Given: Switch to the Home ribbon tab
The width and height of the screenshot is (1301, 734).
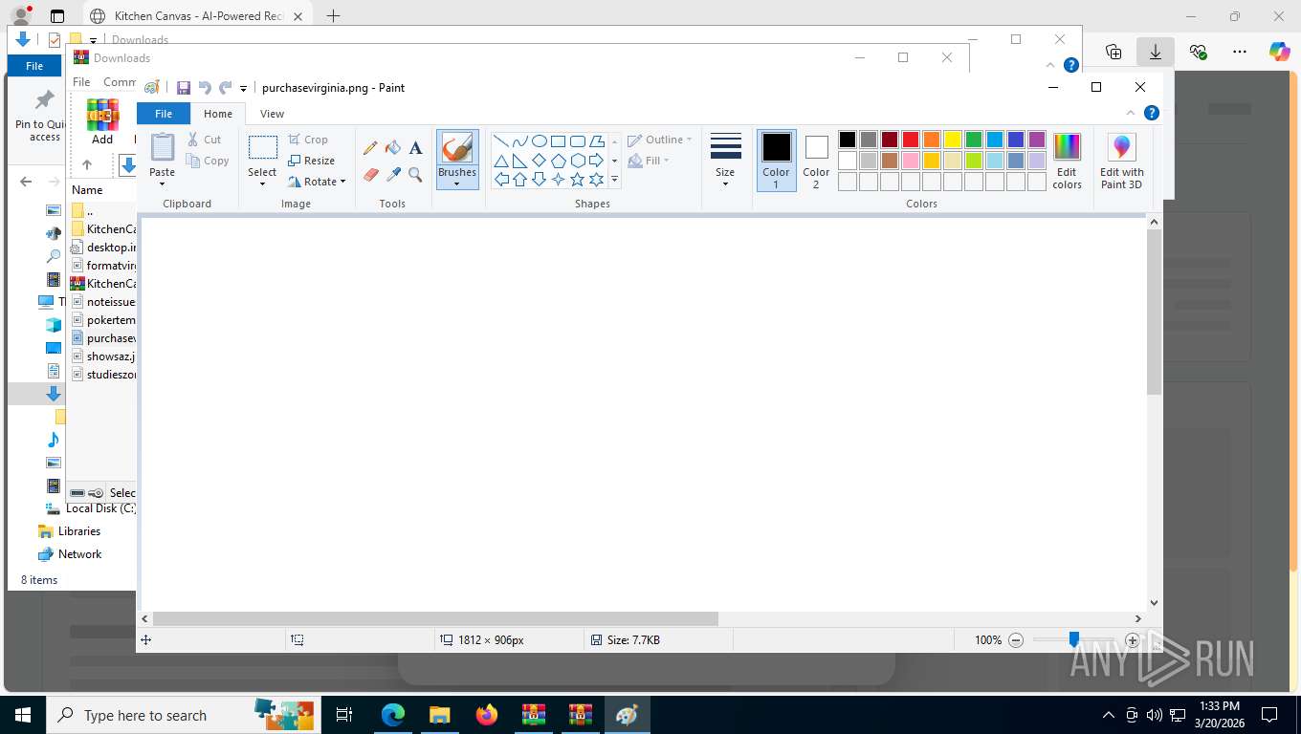Looking at the screenshot, I should [x=218, y=114].
